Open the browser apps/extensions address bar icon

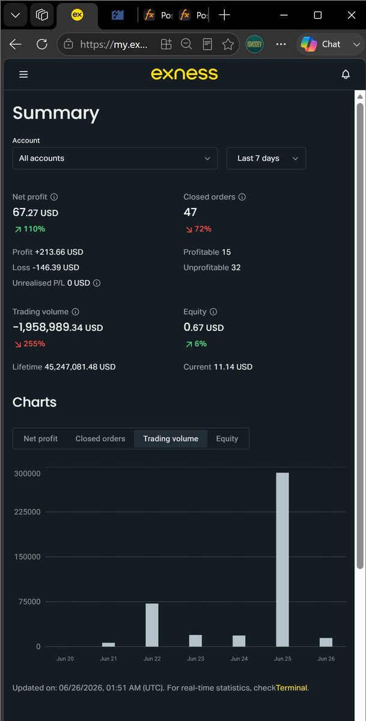click(166, 44)
